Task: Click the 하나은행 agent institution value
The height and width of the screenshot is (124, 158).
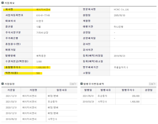Action: click(x=118, y=27)
